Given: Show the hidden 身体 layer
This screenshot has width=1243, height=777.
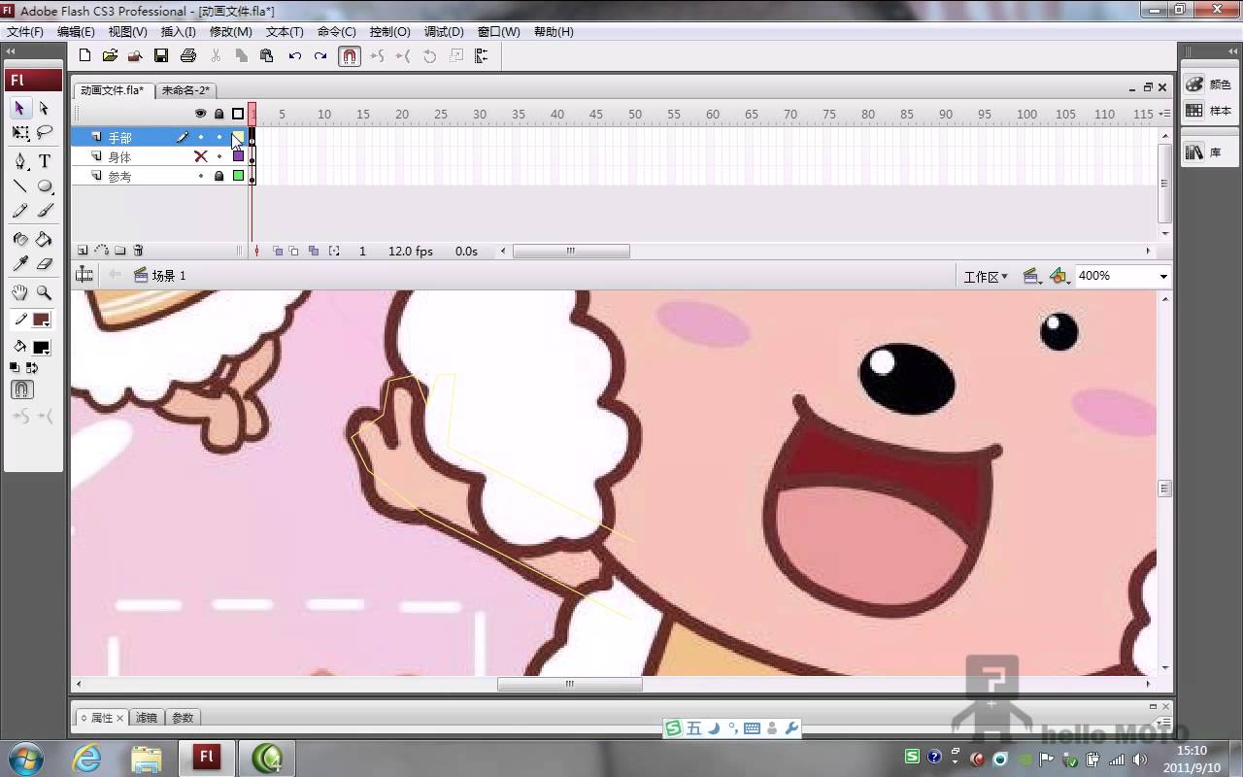Looking at the screenshot, I should 200,156.
